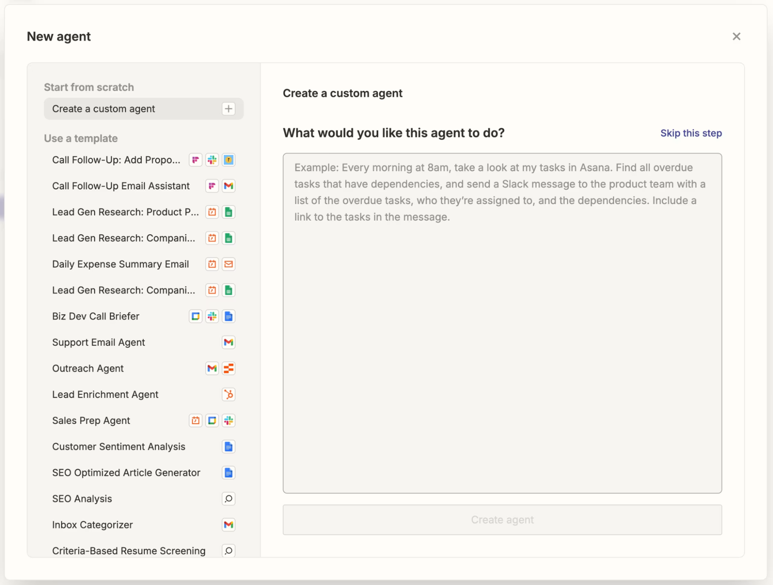Click the Gmail icon in Inbox Categorizer row
773x585 pixels.
click(229, 525)
